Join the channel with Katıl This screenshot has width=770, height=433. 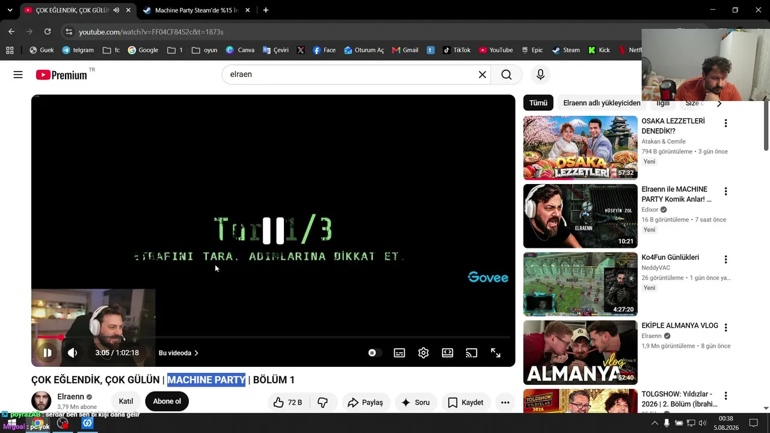126,401
